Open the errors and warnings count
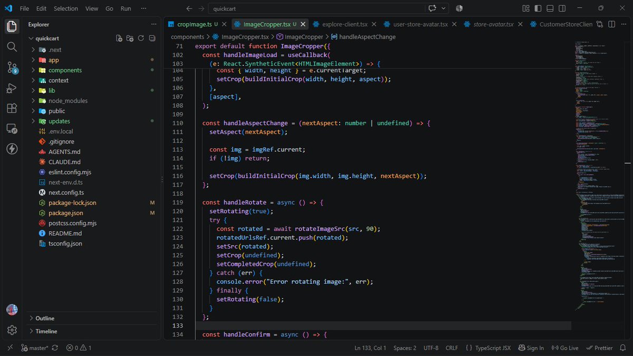 coord(79,348)
